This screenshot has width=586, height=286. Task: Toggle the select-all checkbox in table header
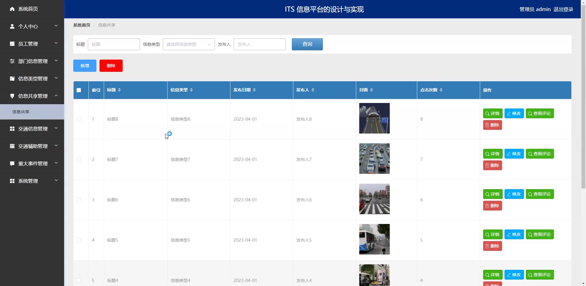(x=79, y=90)
